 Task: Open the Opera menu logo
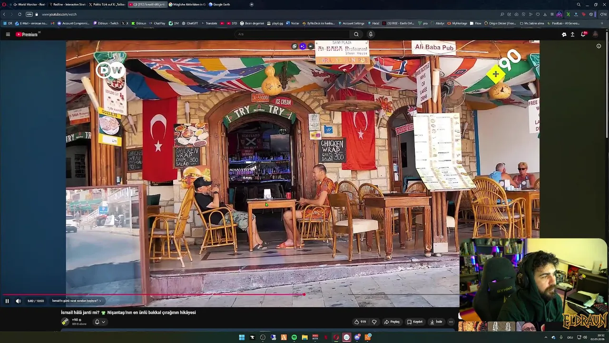tap(4, 4)
